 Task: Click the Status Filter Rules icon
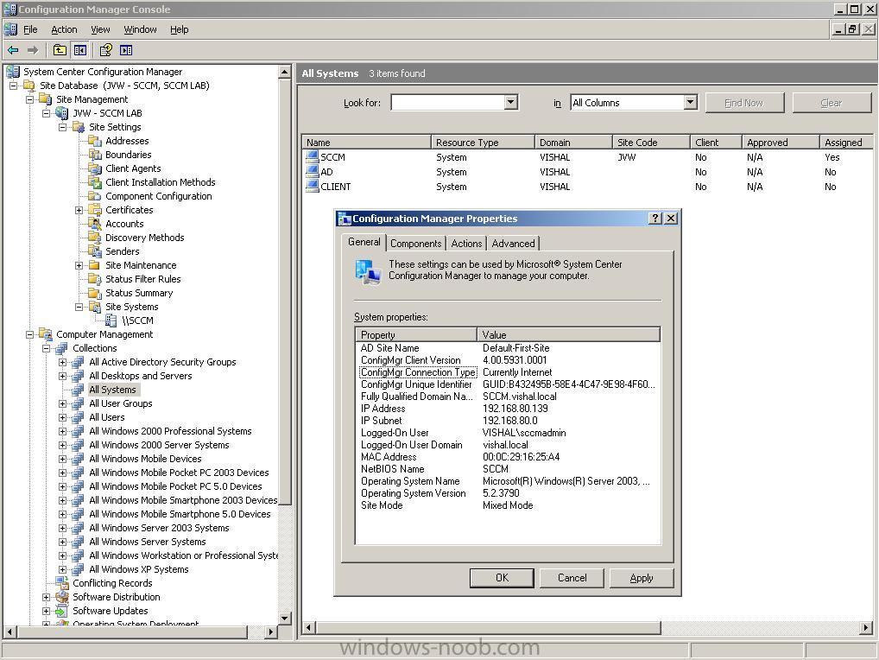[x=95, y=279]
